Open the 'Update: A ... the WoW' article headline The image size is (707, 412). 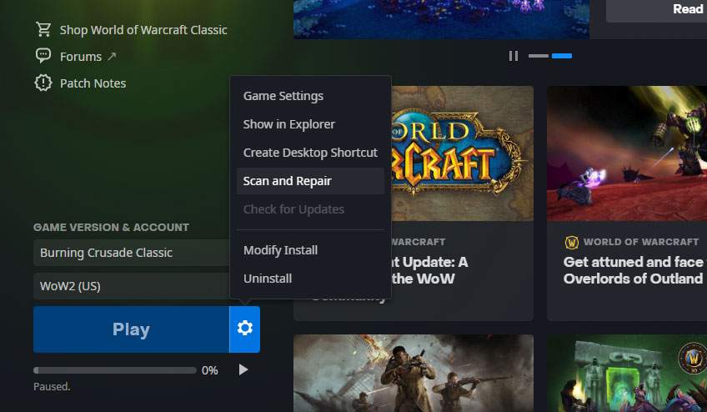[x=429, y=270]
